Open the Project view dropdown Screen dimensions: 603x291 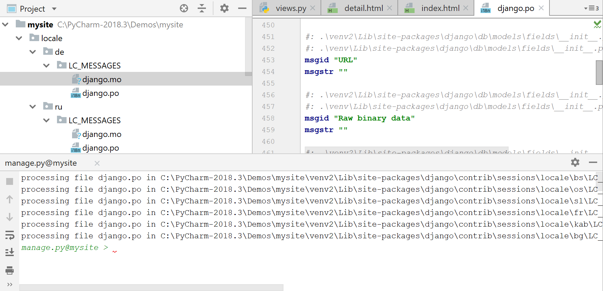pos(54,9)
